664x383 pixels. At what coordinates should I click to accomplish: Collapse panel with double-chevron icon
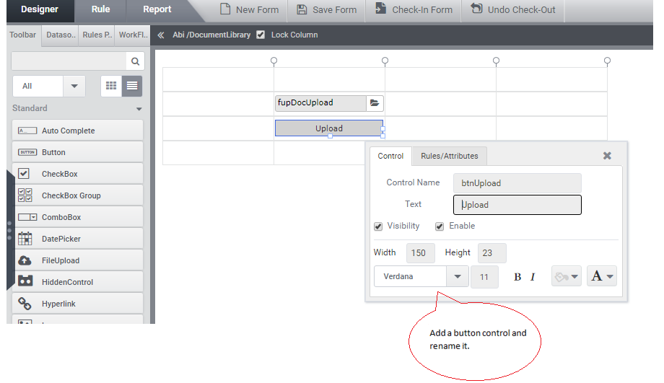161,35
